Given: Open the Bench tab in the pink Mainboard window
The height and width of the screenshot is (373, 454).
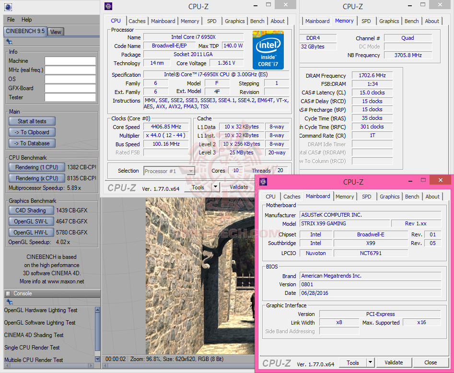Looking at the screenshot, I should [412, 197].
